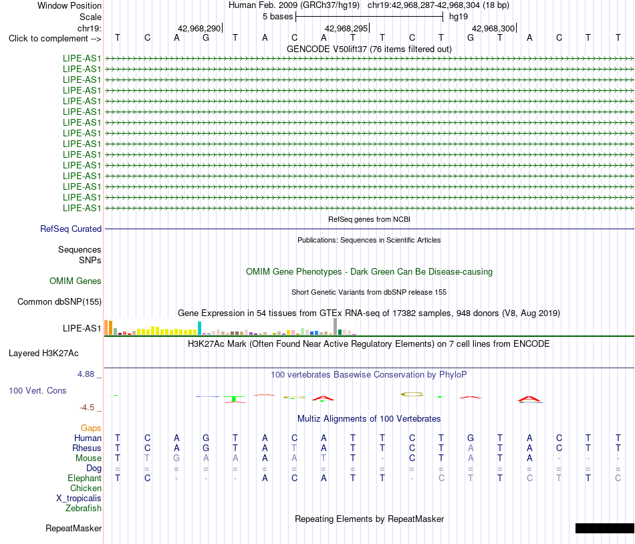This screenshot has height=544, width=635.
Task: Click the 4.88 PhyloP upper axis value
Action: point(86,374)
